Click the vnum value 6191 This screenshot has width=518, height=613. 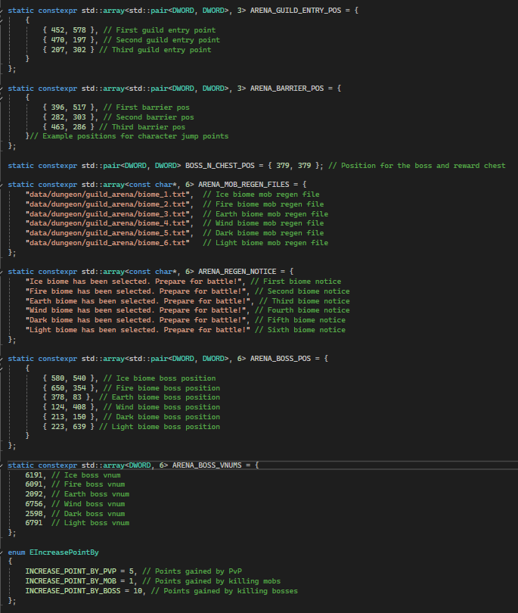pyautogui.click(x=33, y=475)
